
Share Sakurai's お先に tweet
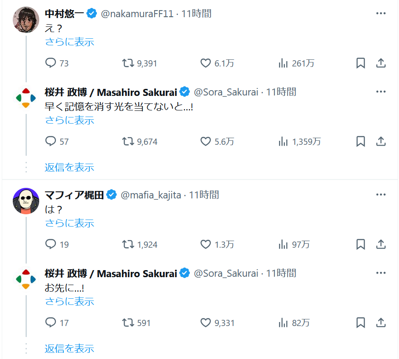click(x=381, y=323)
